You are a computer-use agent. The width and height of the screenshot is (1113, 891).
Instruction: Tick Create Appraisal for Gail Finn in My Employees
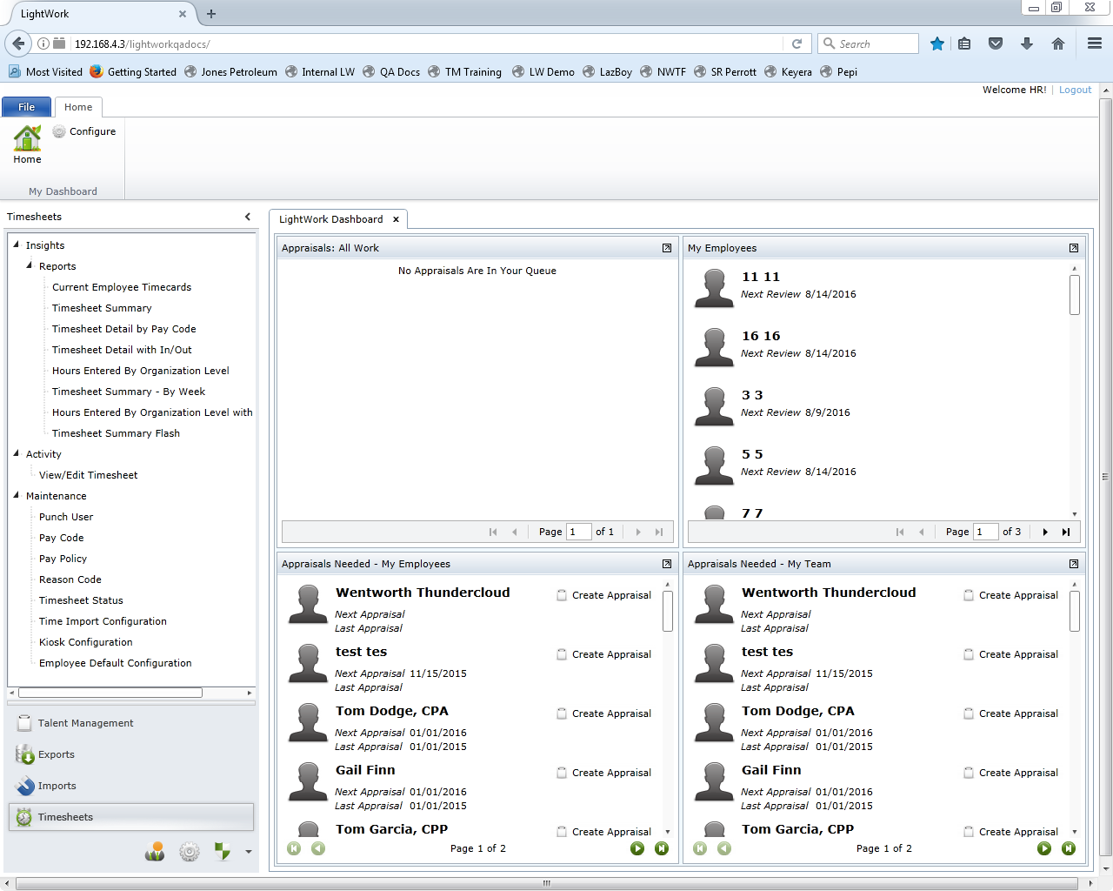pyautogui.click(x=562, y=773)
